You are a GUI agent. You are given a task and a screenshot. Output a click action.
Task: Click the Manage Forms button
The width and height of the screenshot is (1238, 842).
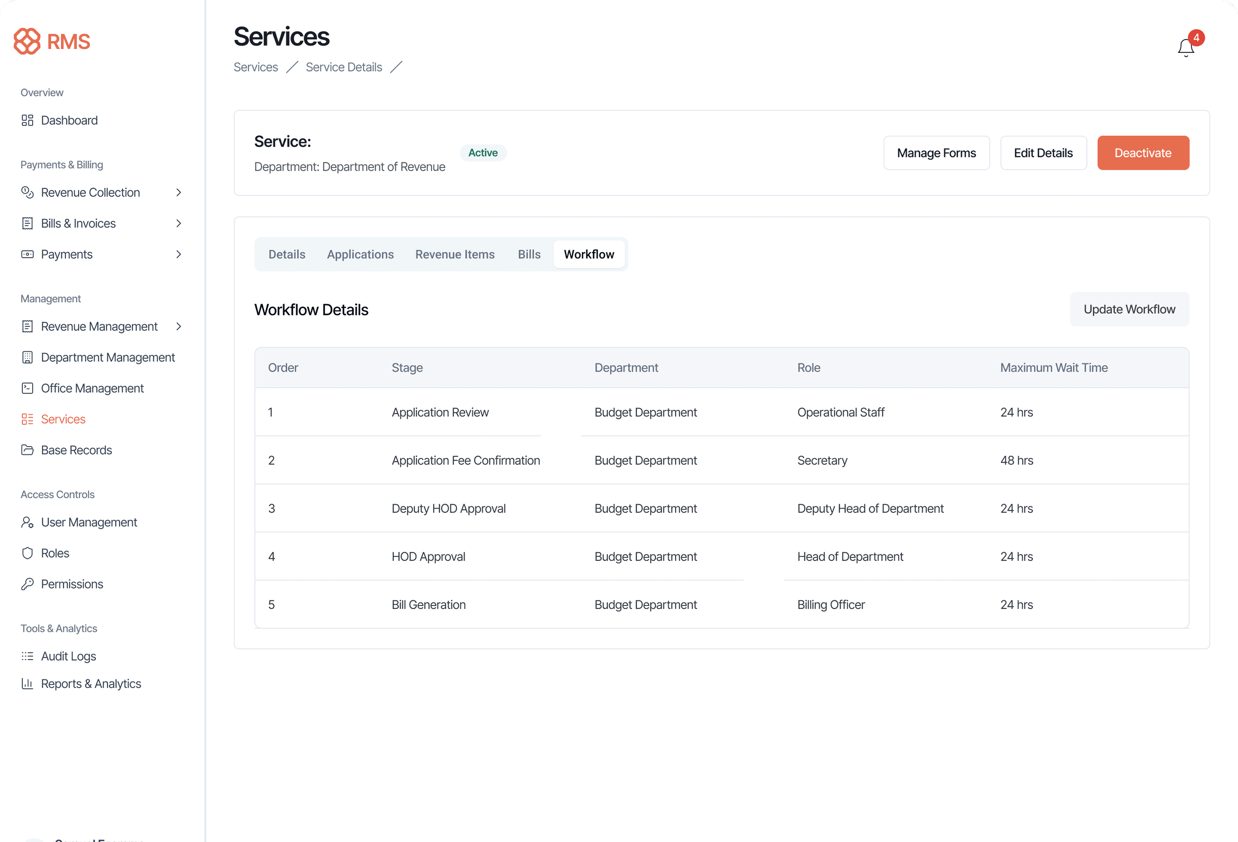click(936, 153)
